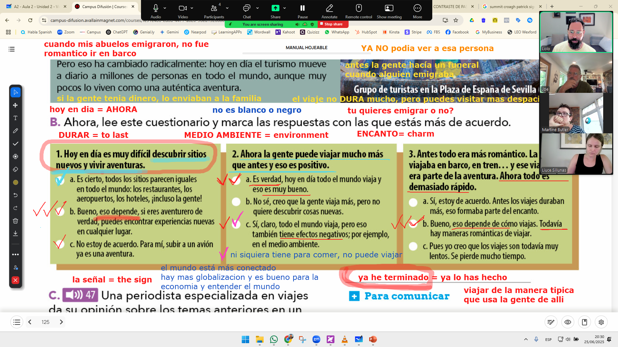Image resolution: width=618 pixels, height=347 pixels.
Task: Save annotations with download icon
Action: coord(15,233)
